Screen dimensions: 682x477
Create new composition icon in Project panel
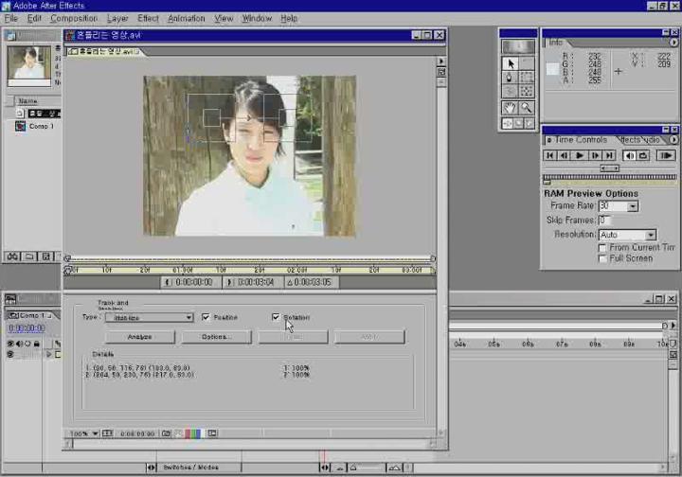click(x=45, y=256)
